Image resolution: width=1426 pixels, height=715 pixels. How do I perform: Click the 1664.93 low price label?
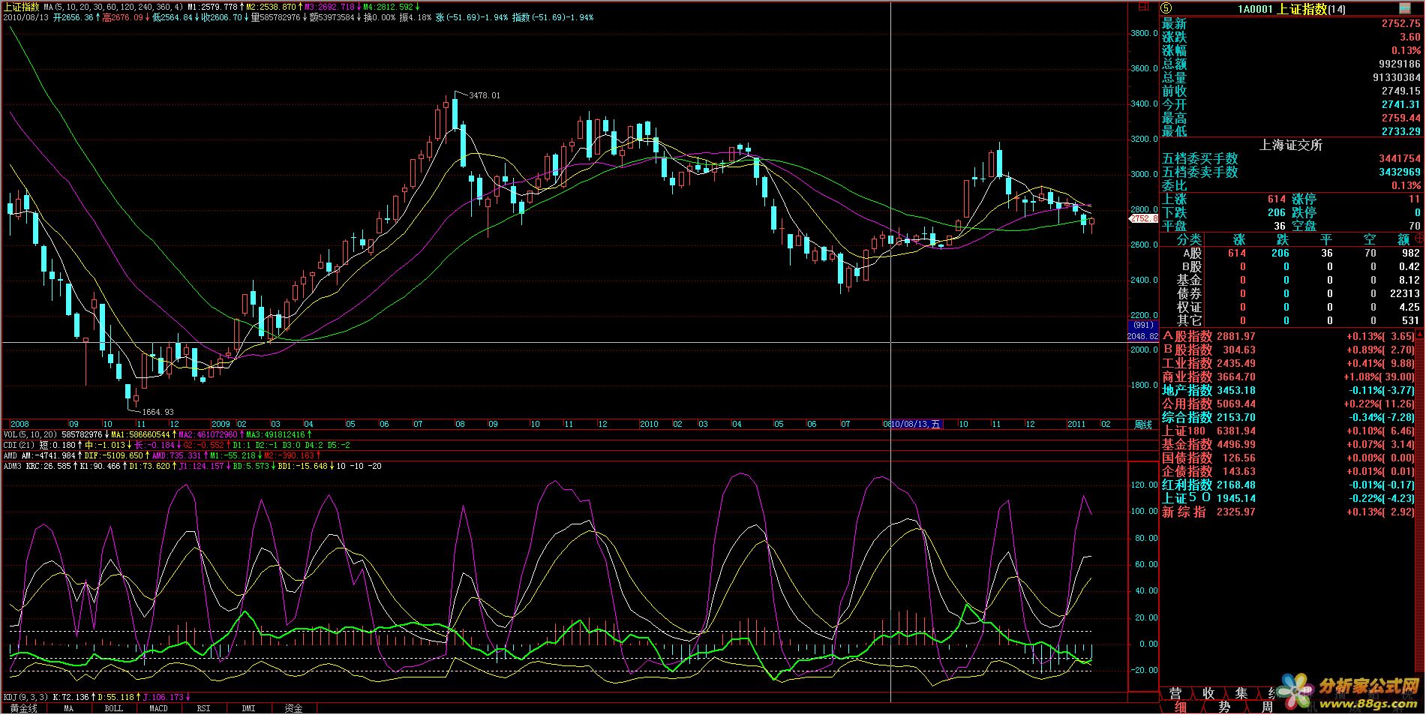coord(158,412)
